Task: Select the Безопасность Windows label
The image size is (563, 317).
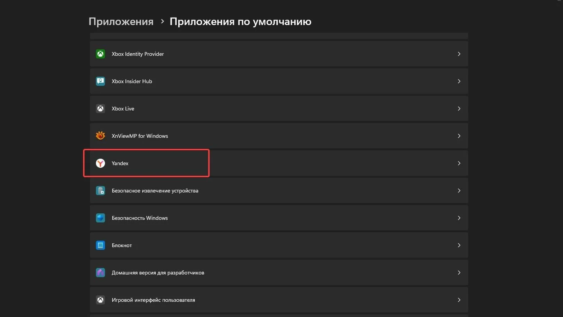Action: (x=140, y=218)
